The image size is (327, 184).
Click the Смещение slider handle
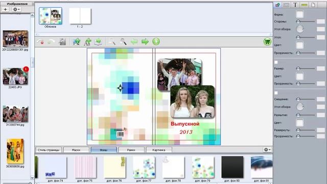click(298, 99)
